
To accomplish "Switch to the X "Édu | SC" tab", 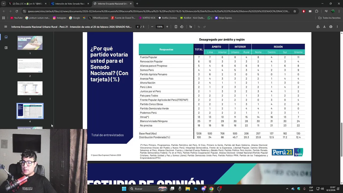I will point(27,4).
